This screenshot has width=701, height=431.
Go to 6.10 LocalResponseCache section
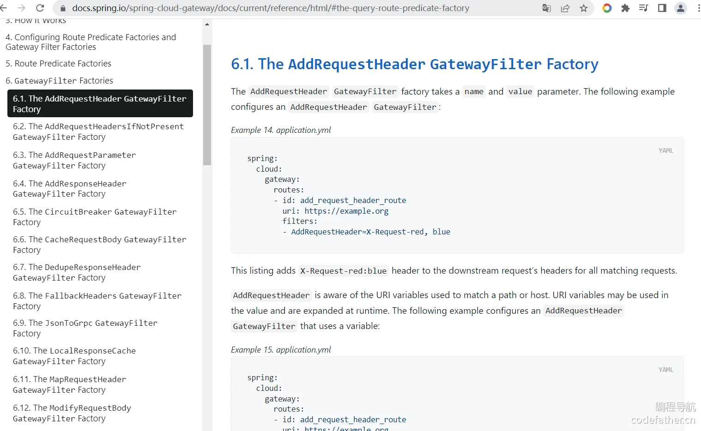click(x=74, y=356)
